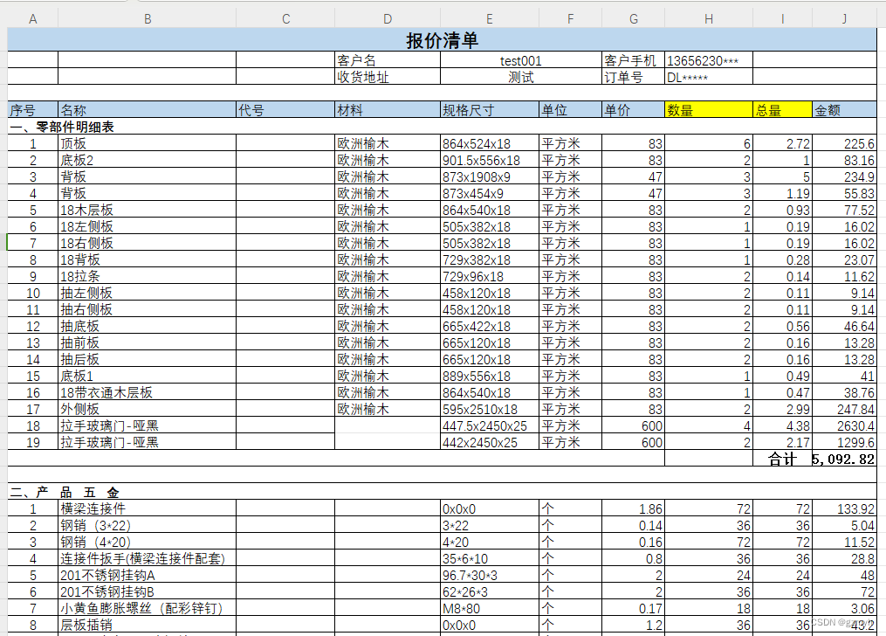Select the 18背板 name cell
Screen dimensions: 886x636
[x=147, y=259]
